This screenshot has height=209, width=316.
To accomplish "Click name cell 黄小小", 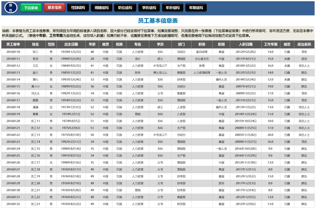I will 35,86.
